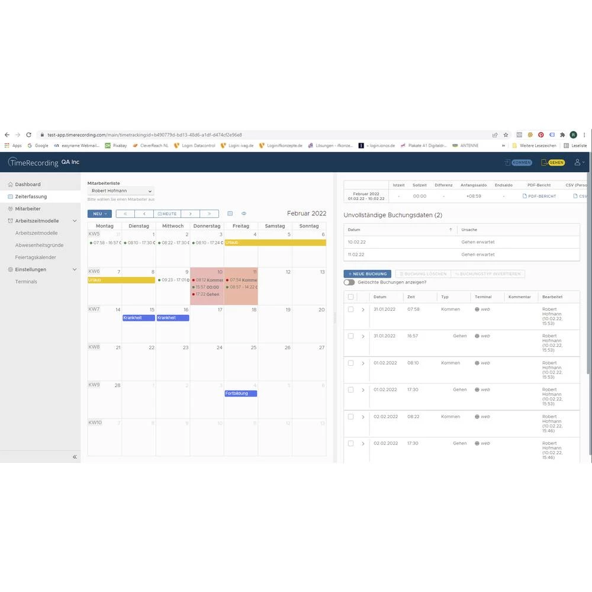Click the HEUTE today button
Viewport: 592px width, 592px height.
[168, 214]
